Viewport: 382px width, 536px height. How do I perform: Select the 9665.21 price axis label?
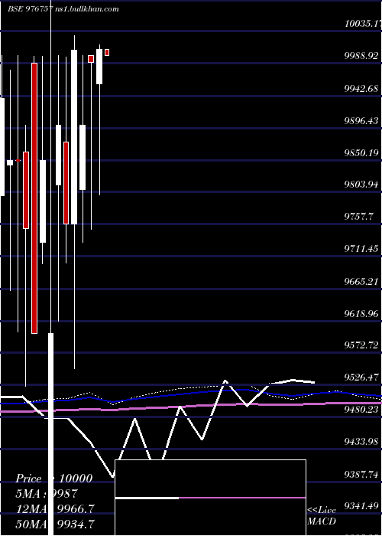361,282
